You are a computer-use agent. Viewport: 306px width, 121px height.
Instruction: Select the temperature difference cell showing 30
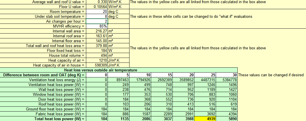click(227, 75)
